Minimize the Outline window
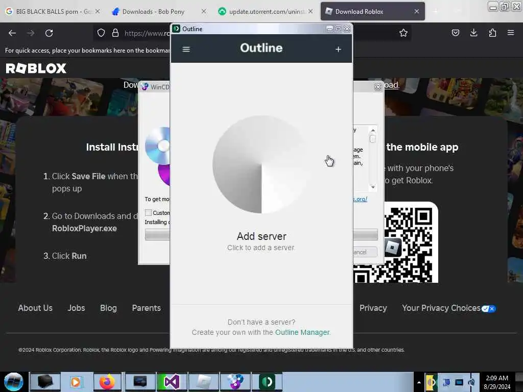This screenshot has height=392, width=523. pos(329,29)
